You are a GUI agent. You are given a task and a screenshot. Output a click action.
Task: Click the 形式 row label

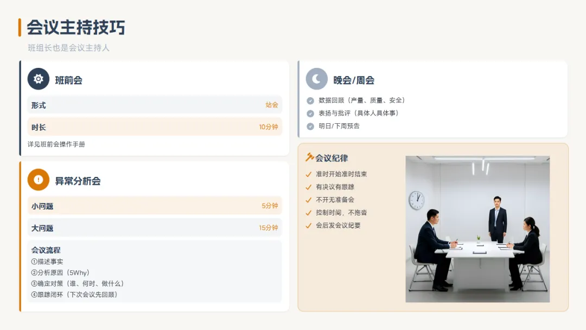[x=39, y=105]
